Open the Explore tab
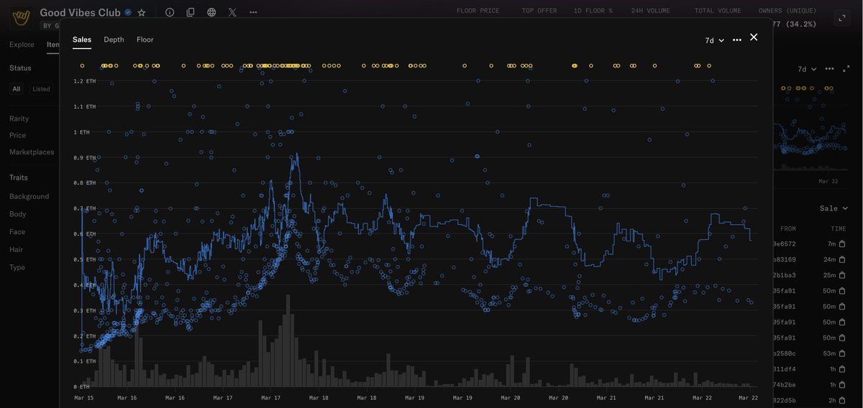This screenshot has width=863, height=408. tap(22, 45)
